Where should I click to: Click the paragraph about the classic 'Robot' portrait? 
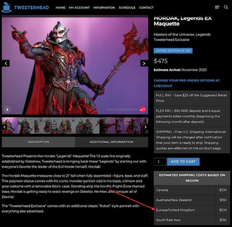70,208
